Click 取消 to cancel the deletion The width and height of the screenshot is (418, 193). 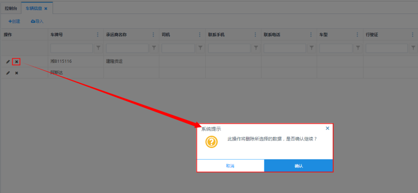(230, 166)
